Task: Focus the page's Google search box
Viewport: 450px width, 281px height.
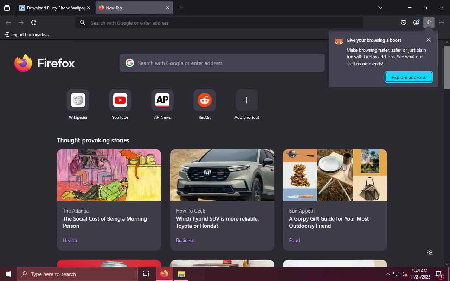Action: pos(222,63)
